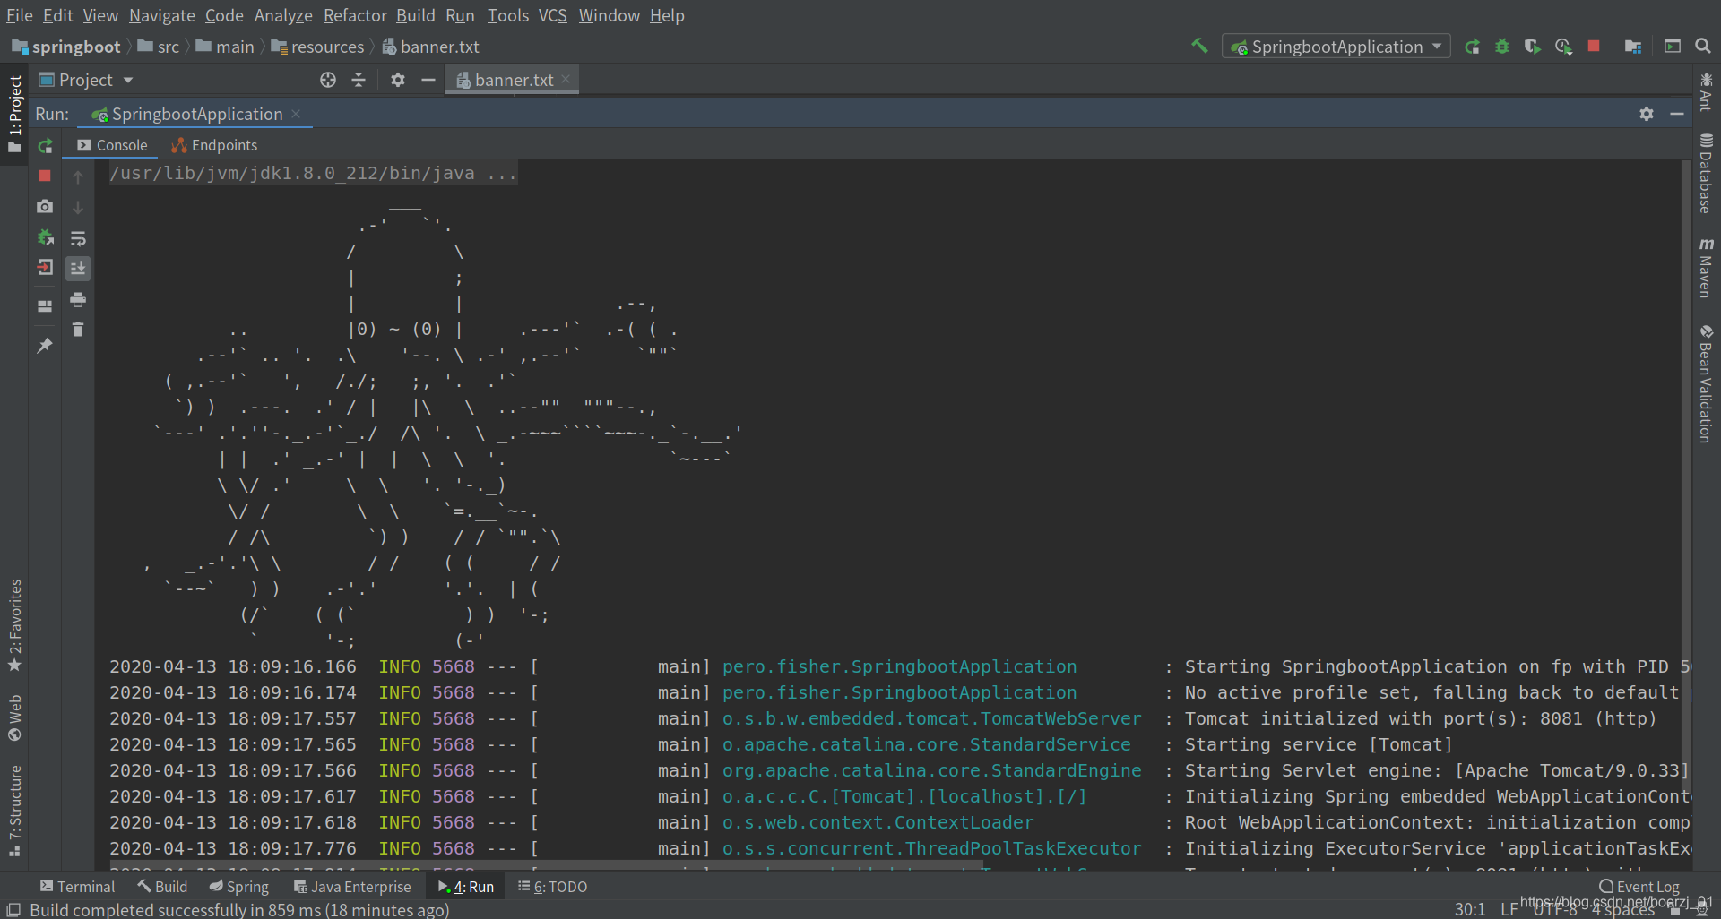The height and width of the screenshot is (919, 1721).
Task: Rerun application in Run panel
Action: tap(45, 146)
